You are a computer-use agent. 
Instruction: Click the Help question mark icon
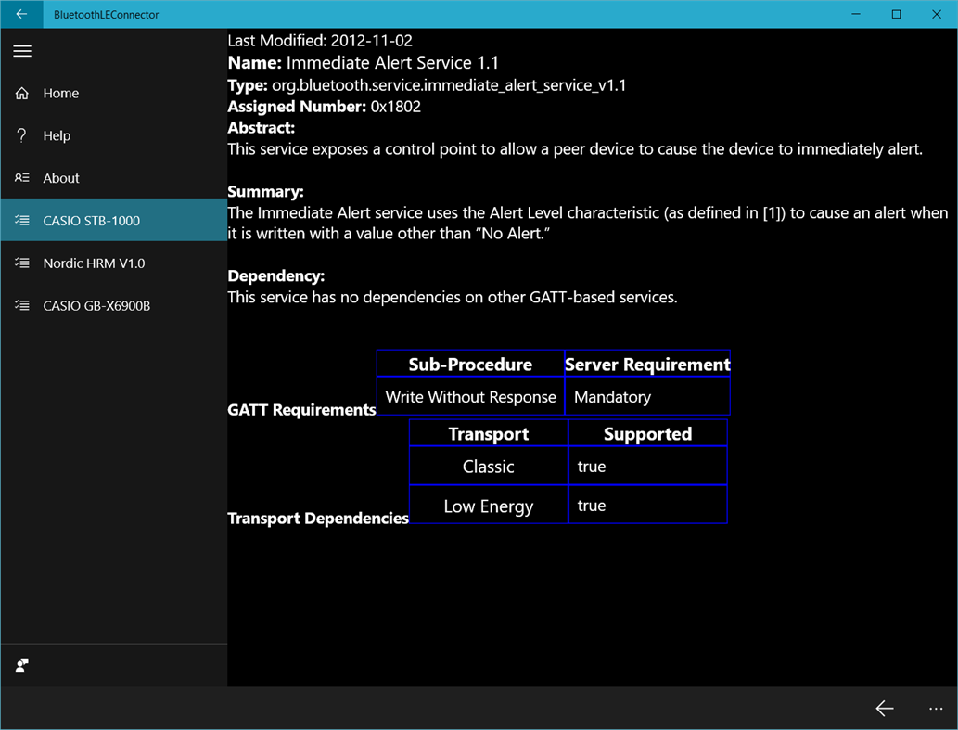point(22,135)
